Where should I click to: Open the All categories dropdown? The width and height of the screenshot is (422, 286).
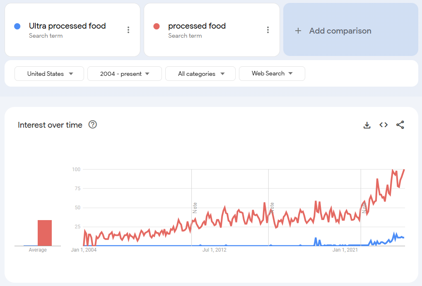click(x=200, y=74)
